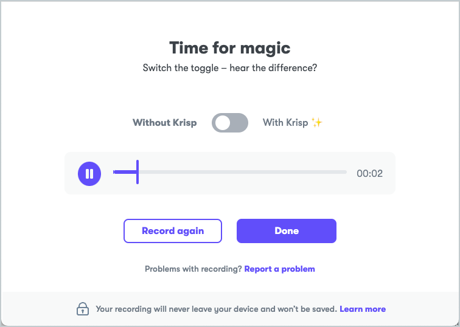Click the window resize grip corner

click(x=457, y=324)
